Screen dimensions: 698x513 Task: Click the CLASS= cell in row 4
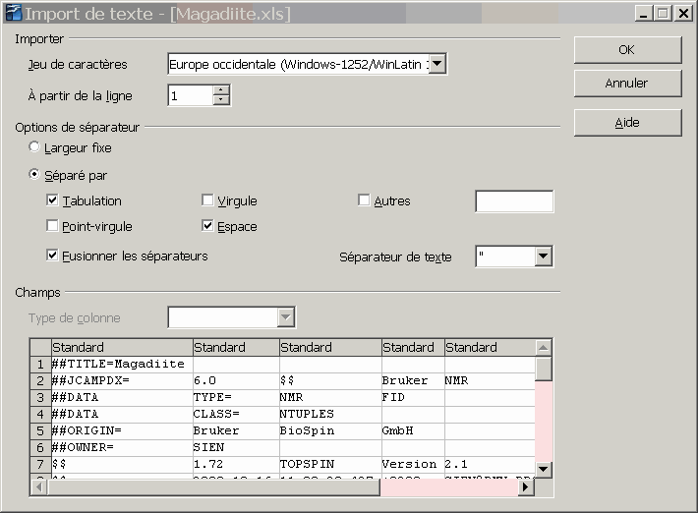236,414
